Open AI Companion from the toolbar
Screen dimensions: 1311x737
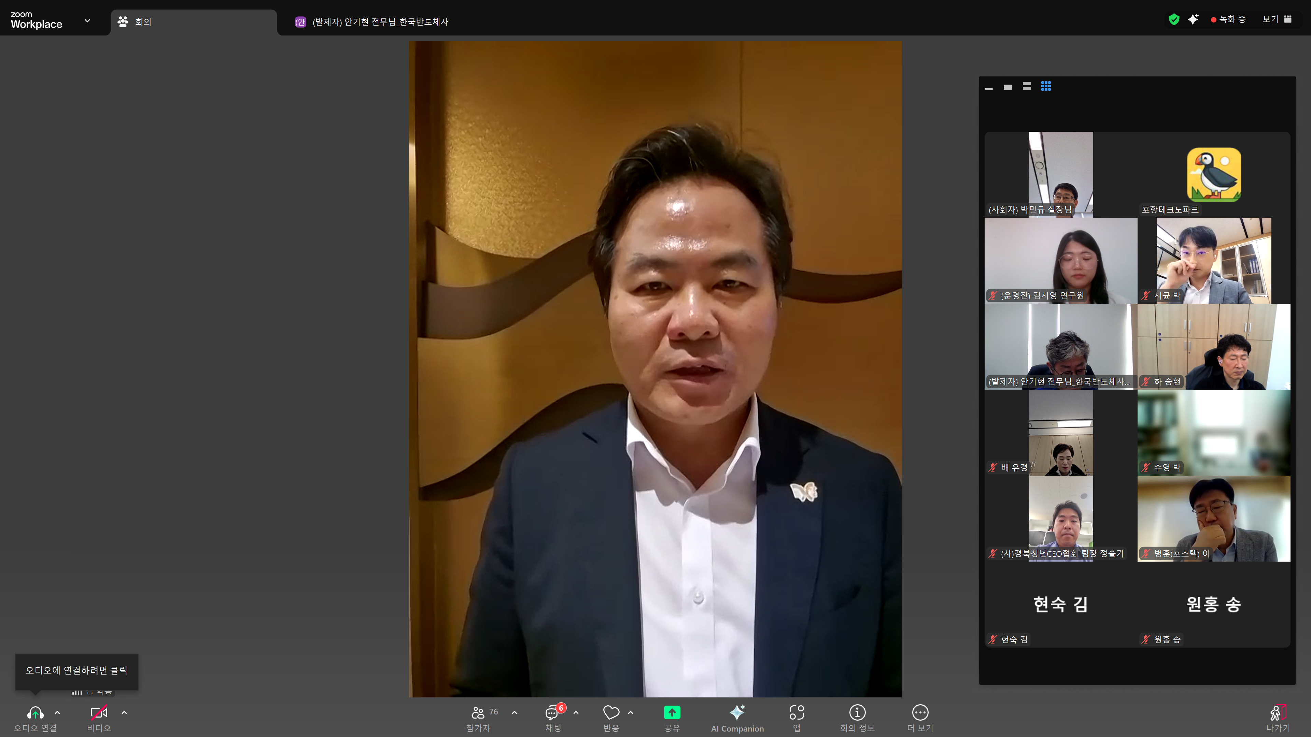(x=737, y=718)
